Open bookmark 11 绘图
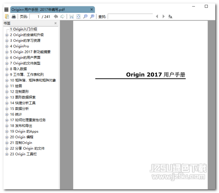219x193 pixels. tap(16, 86)
